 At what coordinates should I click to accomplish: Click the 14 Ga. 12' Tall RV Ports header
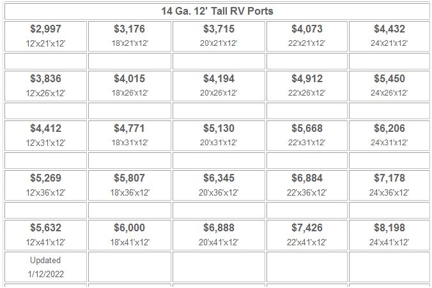click(217, 11)
